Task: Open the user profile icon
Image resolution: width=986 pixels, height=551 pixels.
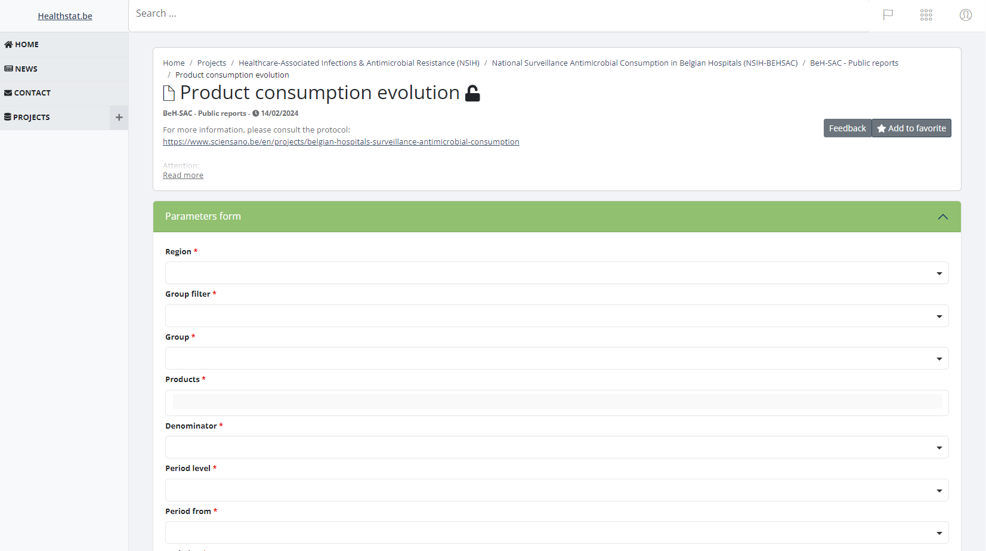Action: [965, 15]
